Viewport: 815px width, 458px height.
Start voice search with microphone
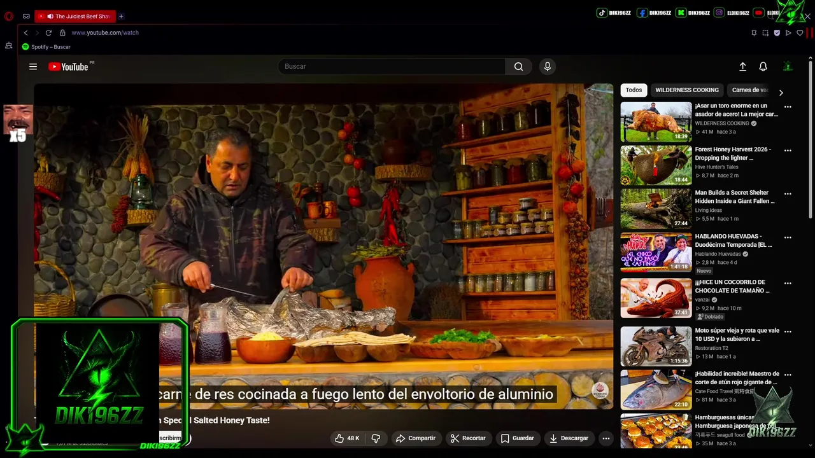(547, 66)
